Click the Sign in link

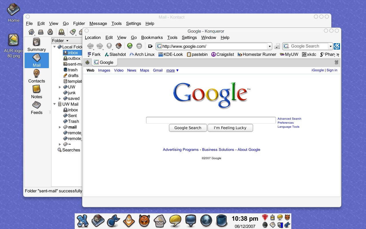coord(332,70)
